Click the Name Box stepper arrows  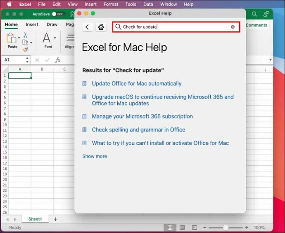tap(27, 60)
